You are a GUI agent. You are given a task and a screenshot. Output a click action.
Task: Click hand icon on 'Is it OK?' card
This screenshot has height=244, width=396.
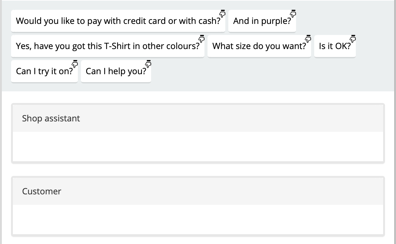353,39
